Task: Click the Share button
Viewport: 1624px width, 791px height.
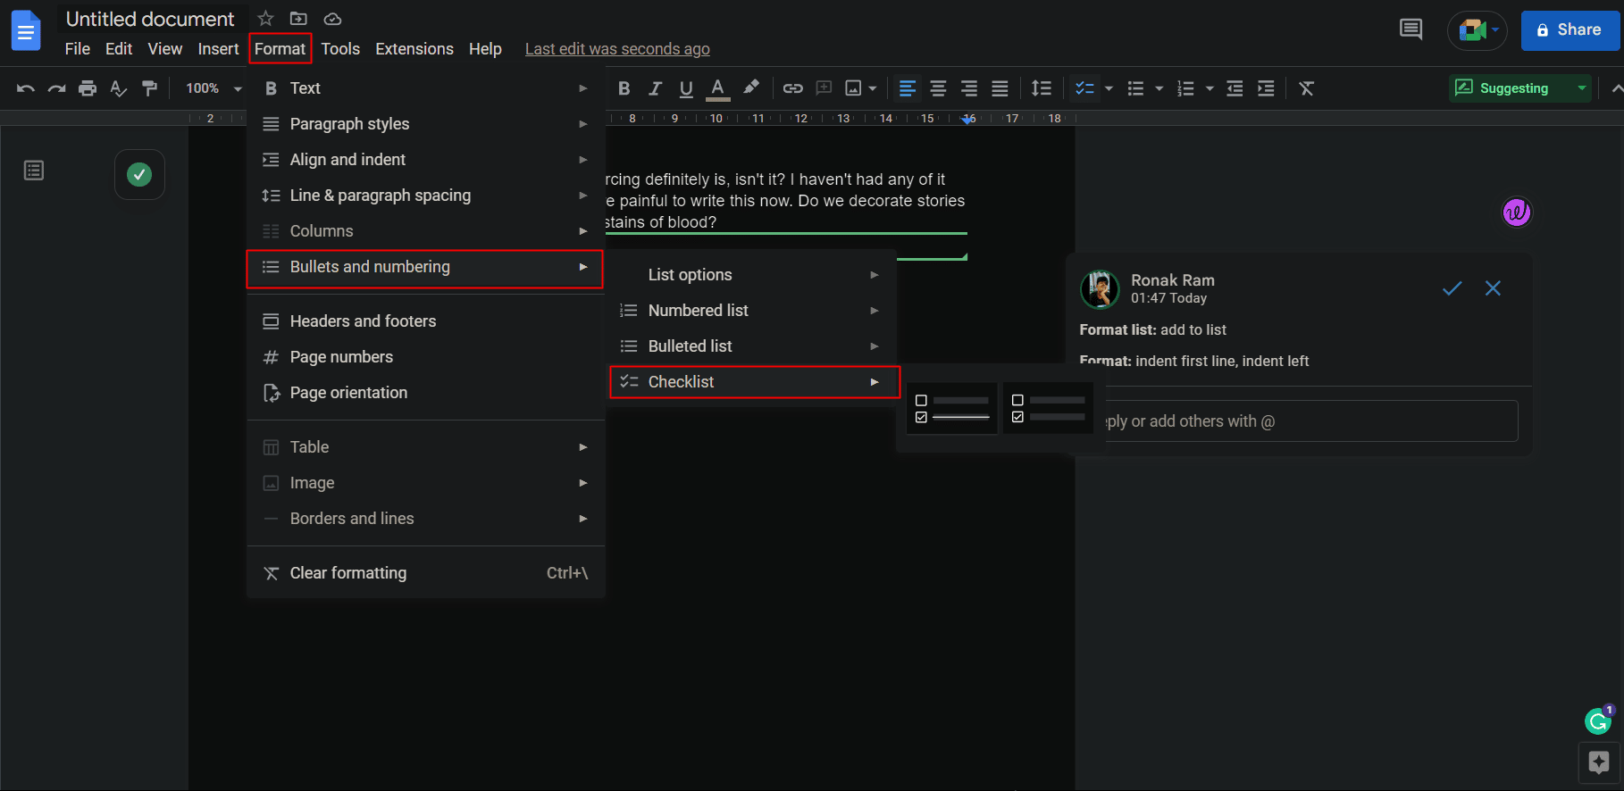Action: pos(1570,30)
